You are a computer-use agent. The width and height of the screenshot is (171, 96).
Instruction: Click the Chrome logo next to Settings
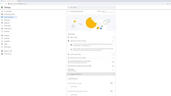2,7
